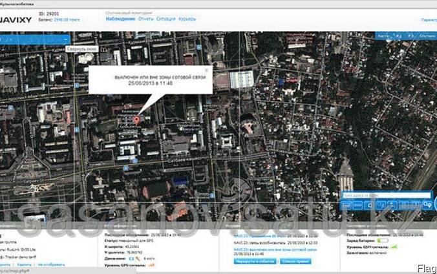
Task: Click the Маршруты и события button
Action: pyautogui.click(x=255, y=262)
